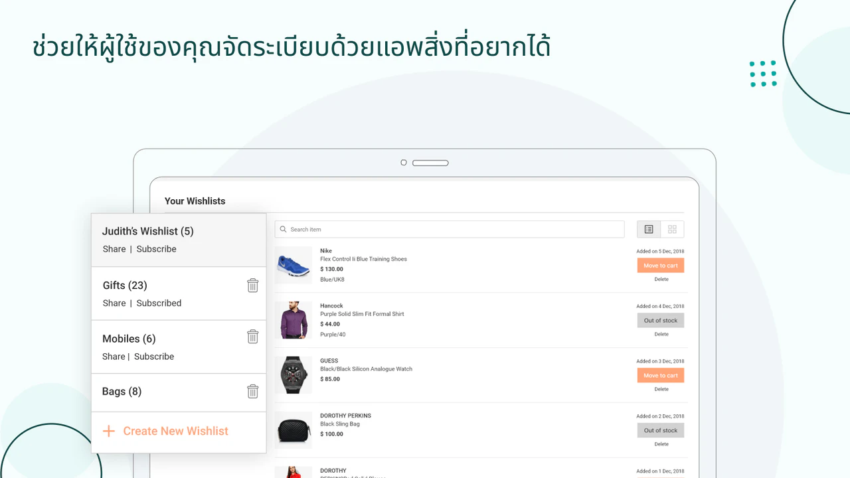Switch to list view layout

(649, 229)
